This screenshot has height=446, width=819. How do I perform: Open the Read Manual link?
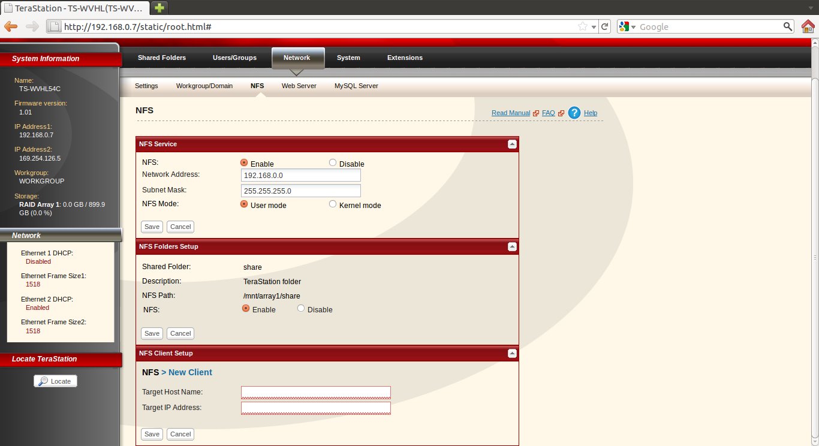[x=510, y=113]
